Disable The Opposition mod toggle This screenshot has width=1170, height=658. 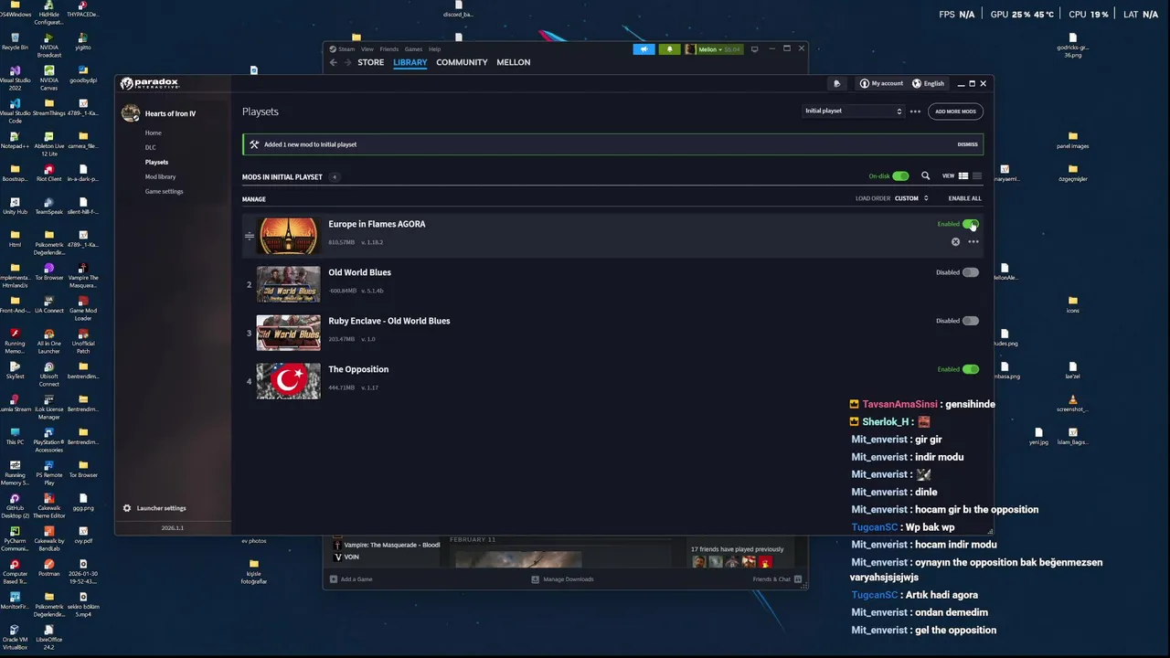pyautogui.click(x=971, y=369)
